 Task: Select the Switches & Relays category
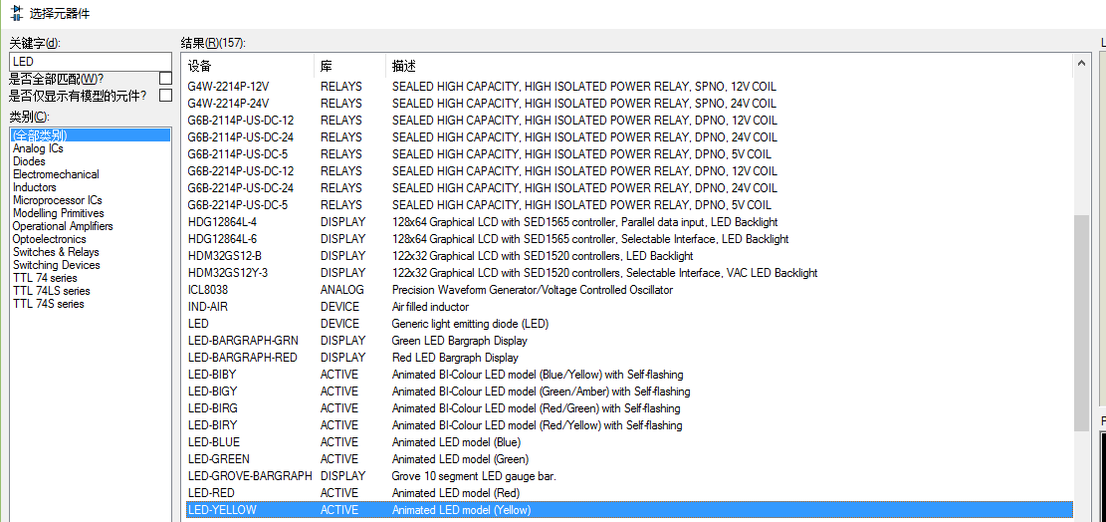91,252
